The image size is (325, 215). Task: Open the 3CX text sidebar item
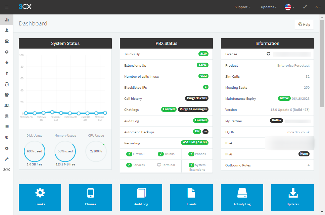(x=7, y=170)
